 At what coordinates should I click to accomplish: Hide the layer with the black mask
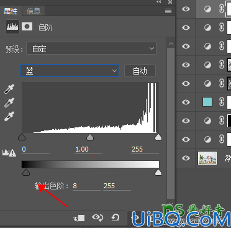(x=186, y=121)
